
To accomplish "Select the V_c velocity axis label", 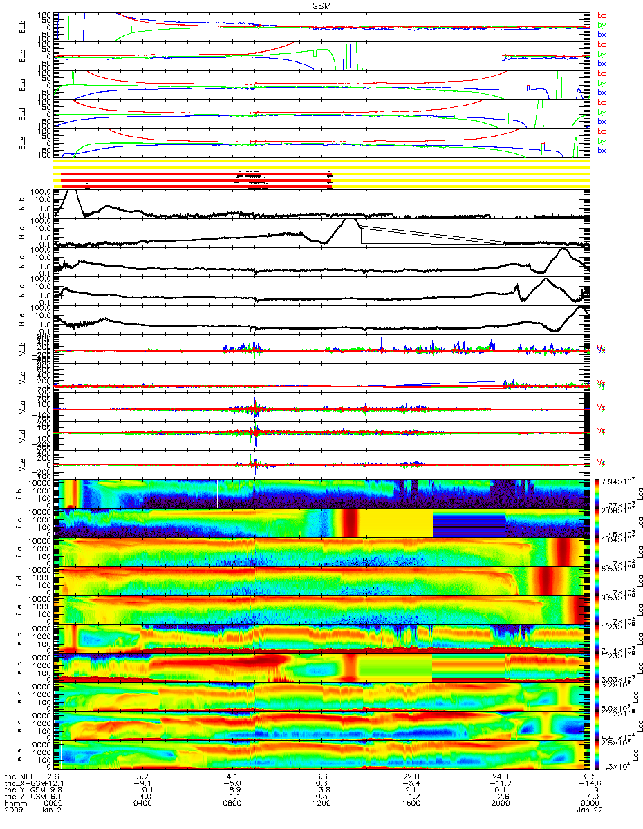I will [22, 378].
